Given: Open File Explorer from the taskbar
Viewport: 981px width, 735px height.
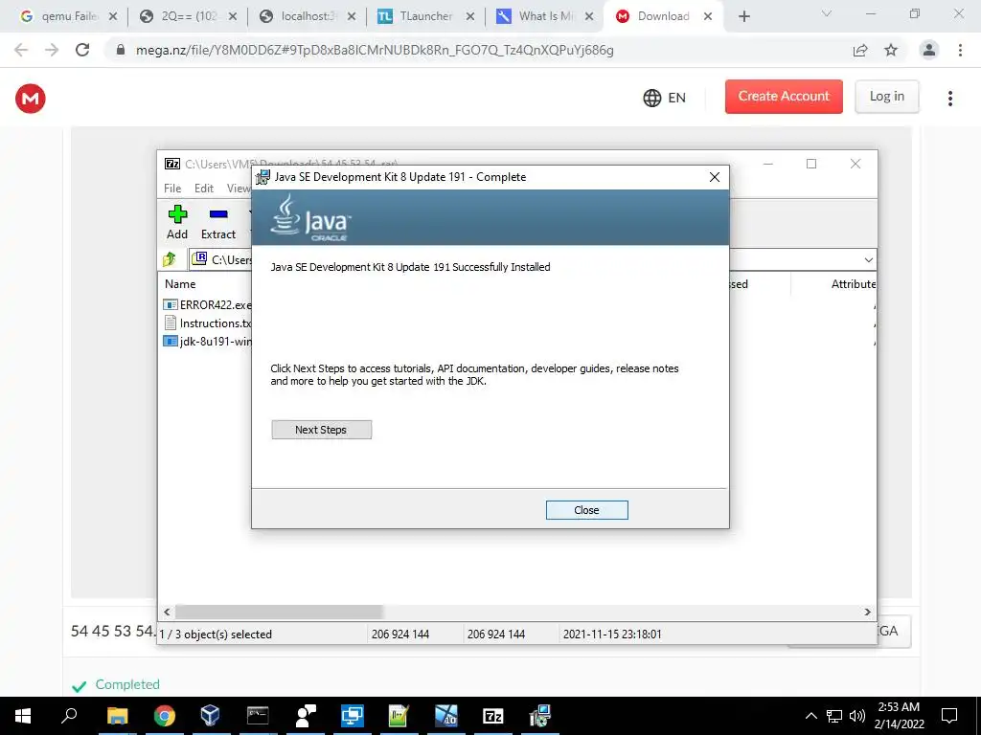Looking at the screenshot, I should (117, 716).
